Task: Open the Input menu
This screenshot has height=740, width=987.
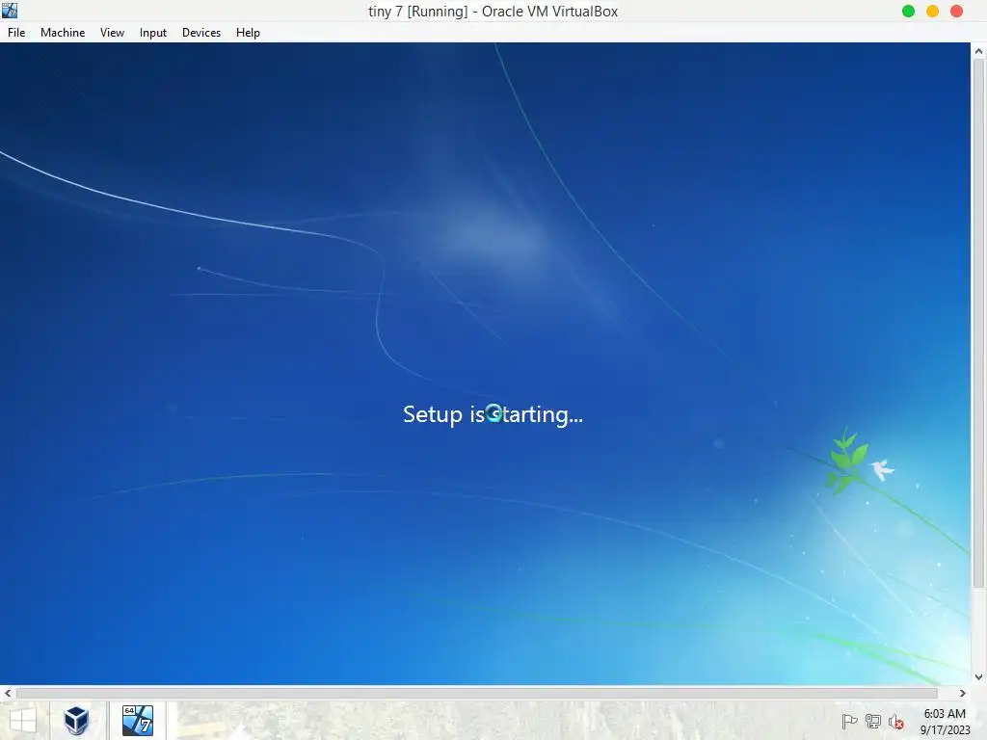Action: coord(153,33)
